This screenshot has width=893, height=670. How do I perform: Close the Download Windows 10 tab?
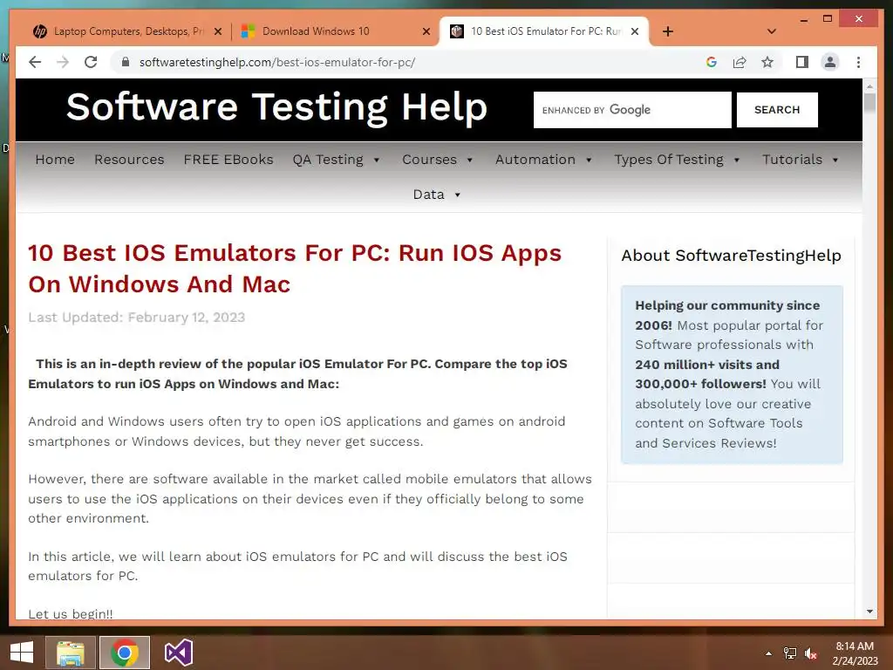point(426,31)
